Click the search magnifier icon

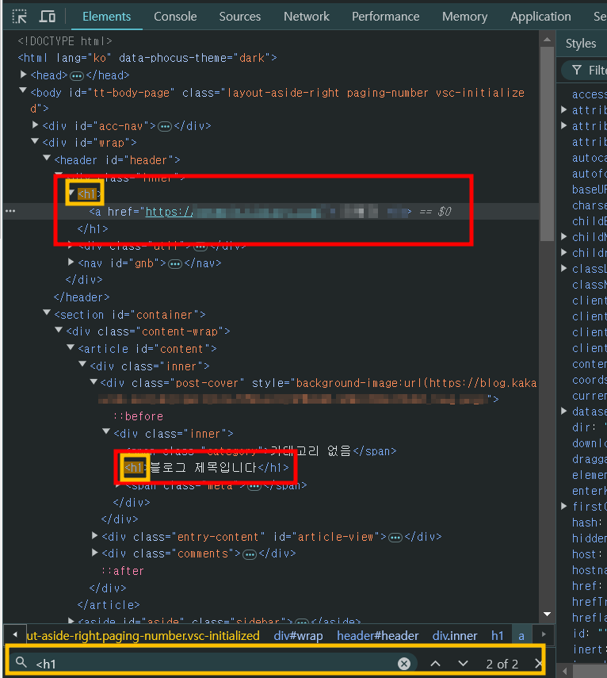click(21, 662)
